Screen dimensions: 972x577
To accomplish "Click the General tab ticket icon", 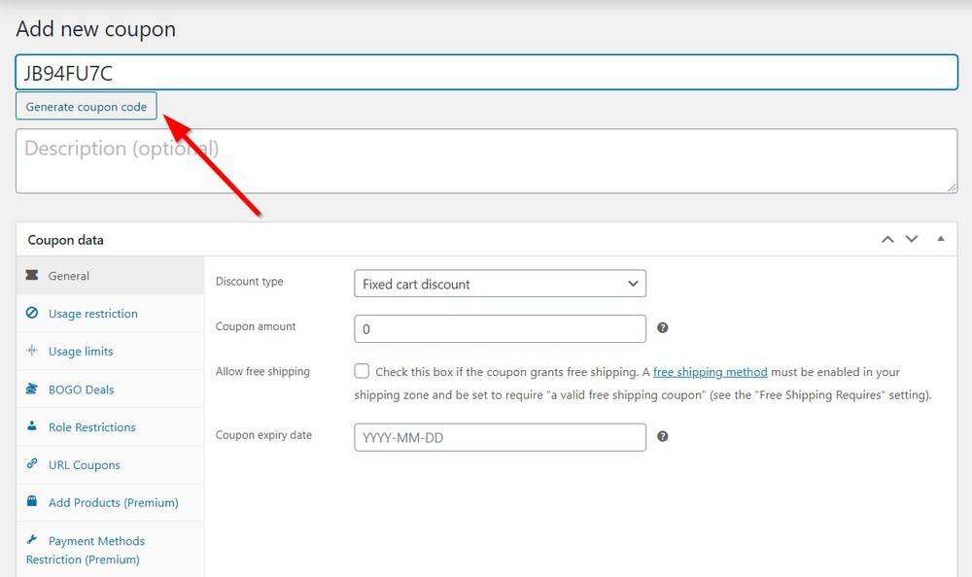I will [x=32, y=276].
